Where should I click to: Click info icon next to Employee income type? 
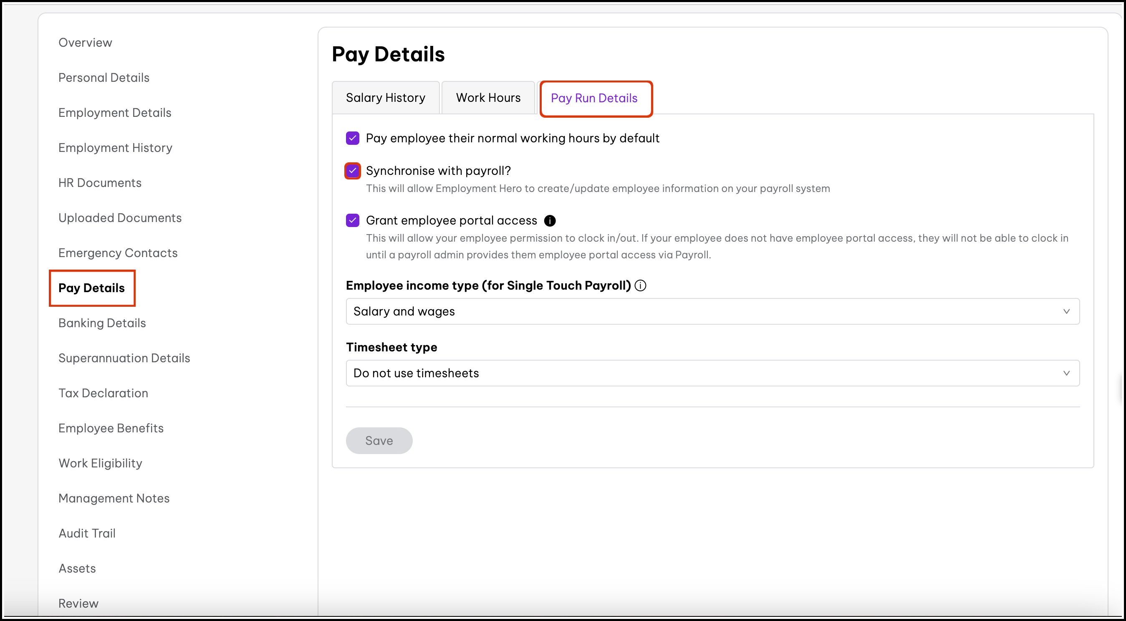(x=640, y=285)
